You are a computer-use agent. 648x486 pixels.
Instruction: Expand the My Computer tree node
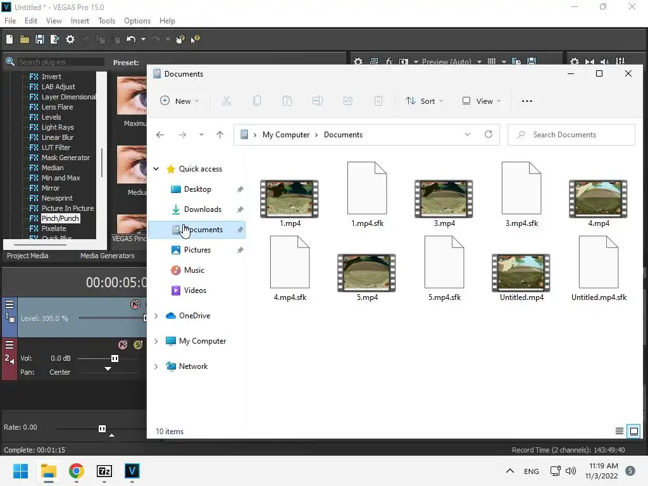coord(156,341)
